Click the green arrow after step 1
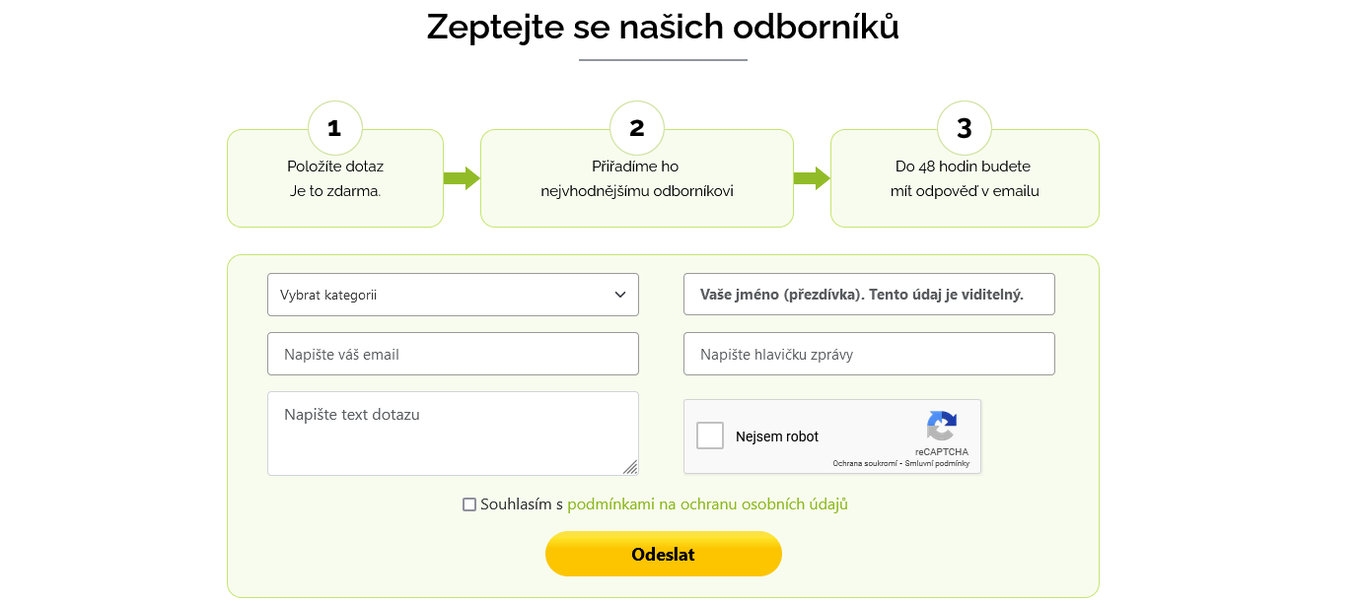 (x=462, y=178)
